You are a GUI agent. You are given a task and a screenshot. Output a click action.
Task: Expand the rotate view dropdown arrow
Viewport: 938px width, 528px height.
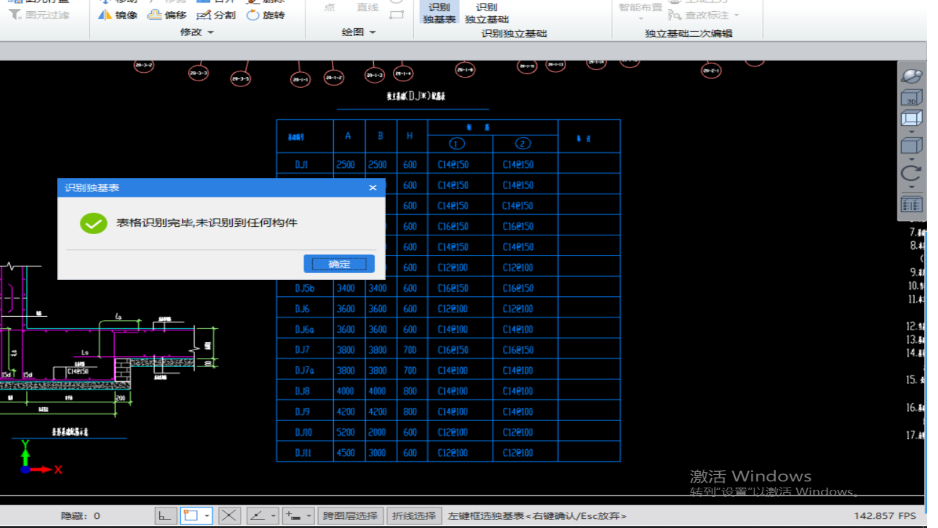coord(912,187)
